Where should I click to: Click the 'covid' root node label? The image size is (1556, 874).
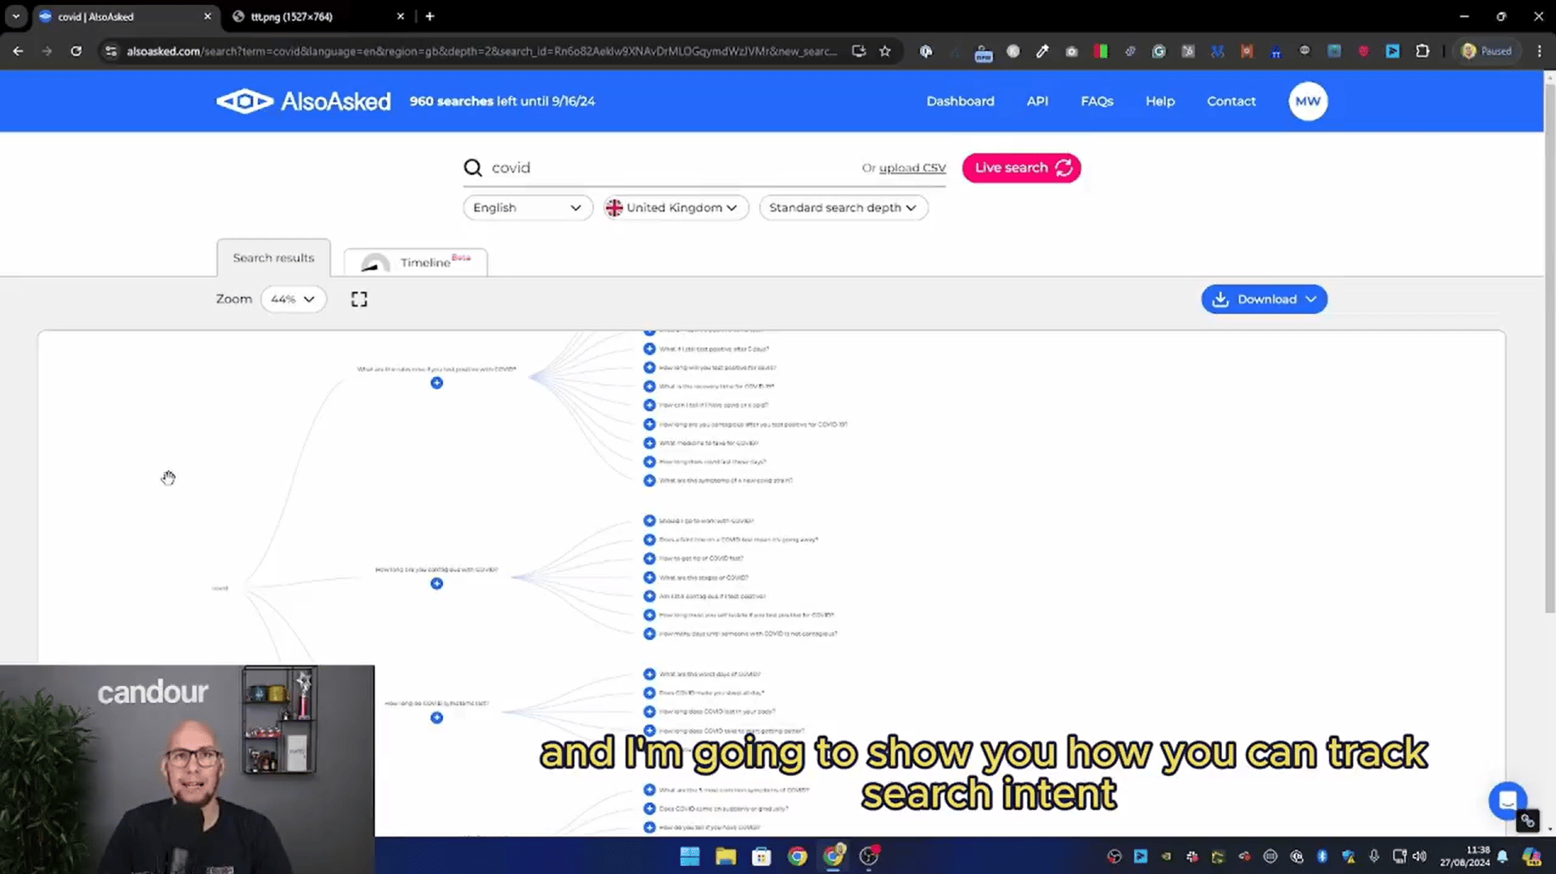pos(220,588)
